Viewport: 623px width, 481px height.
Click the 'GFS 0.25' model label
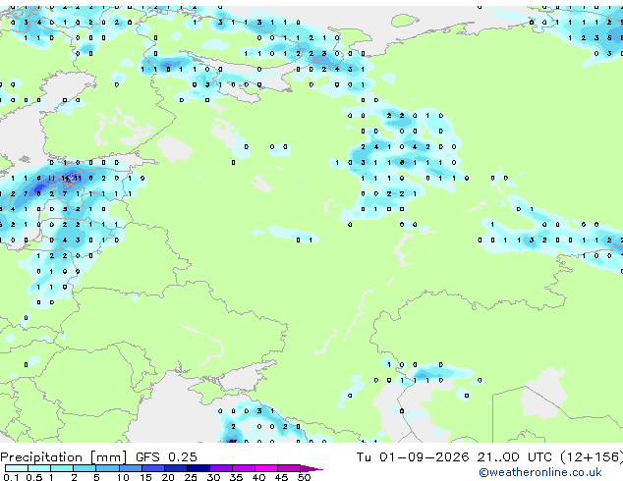click(166, 457)
